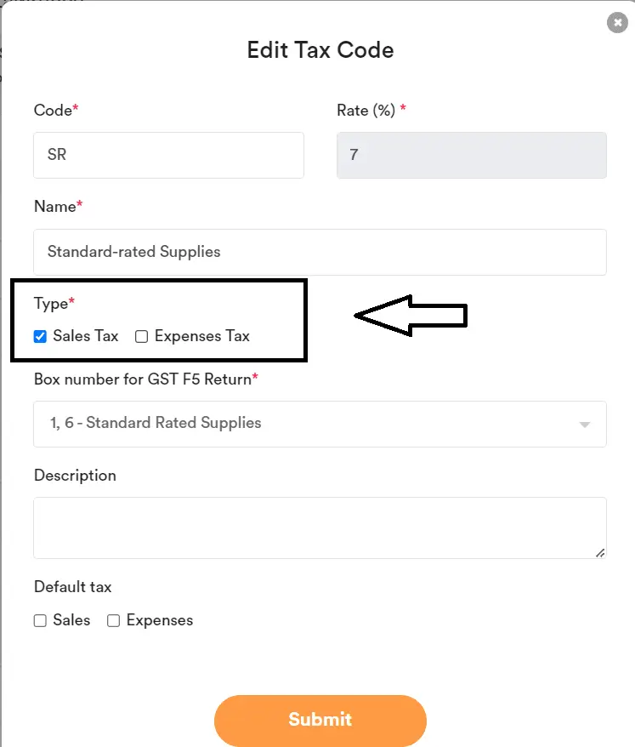The image size is (635, 747).
Task: Click the dropdown caret arrow icon
Action: [x=584, y=424]
